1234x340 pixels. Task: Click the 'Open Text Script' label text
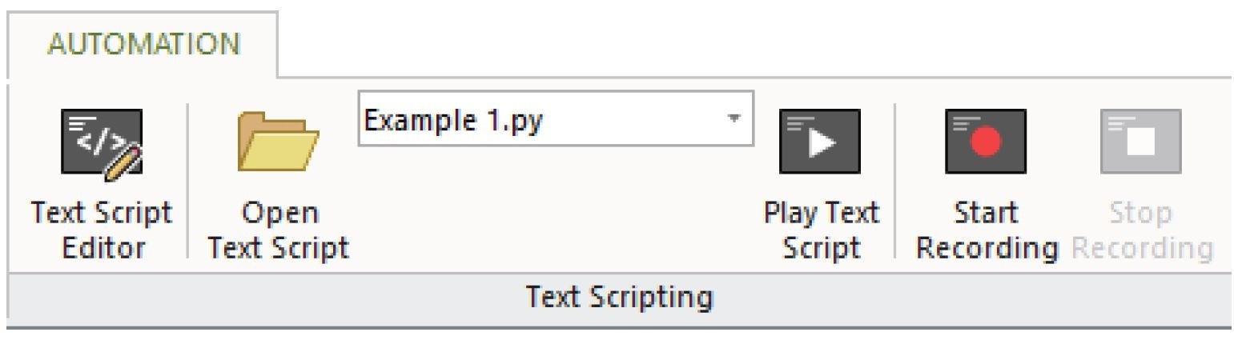pos(278,230)
